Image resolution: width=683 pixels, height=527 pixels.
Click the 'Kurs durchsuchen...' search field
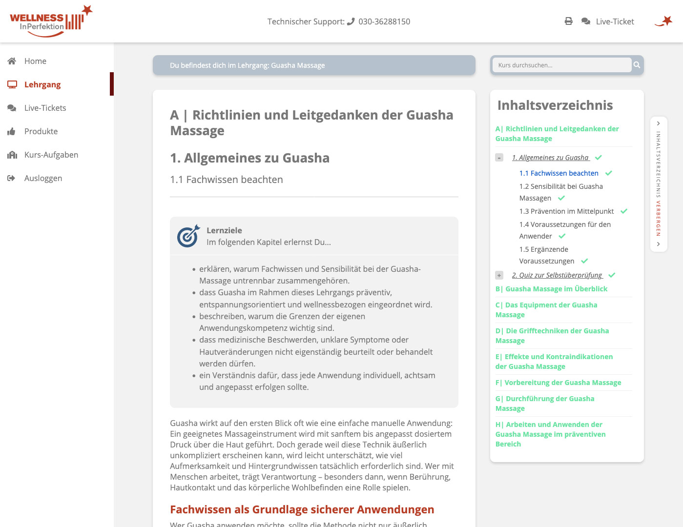point(562,65)
